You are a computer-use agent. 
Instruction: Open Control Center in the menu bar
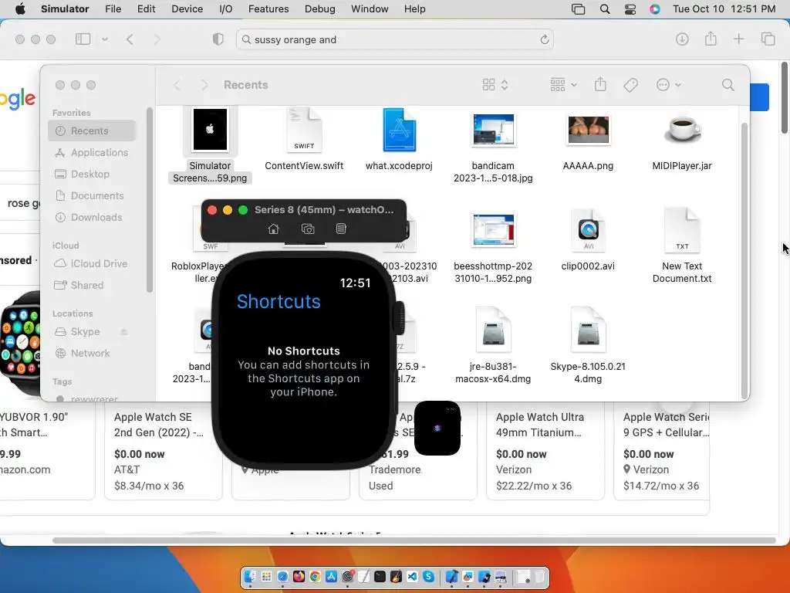(630, 9)
